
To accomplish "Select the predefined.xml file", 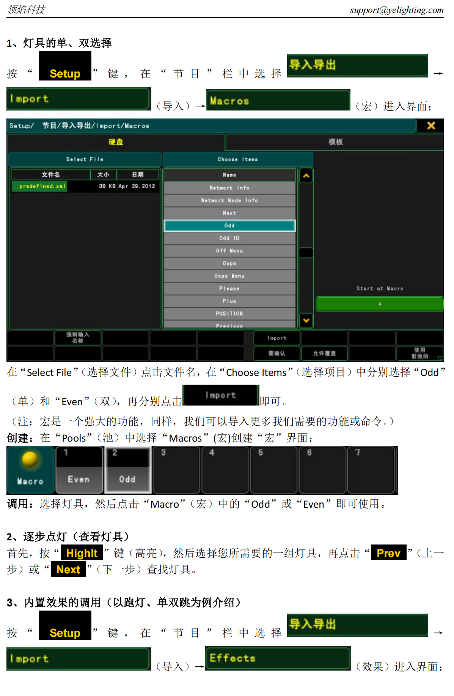I will pos(42,186).
